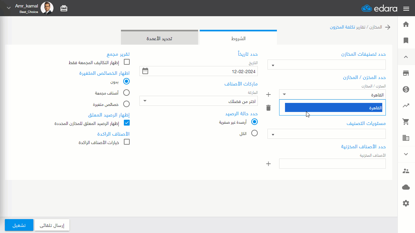The height and width of the screenshot is (233, 415).
Task: Open the الماركة brand dropdown
Action: click(198, 101)
